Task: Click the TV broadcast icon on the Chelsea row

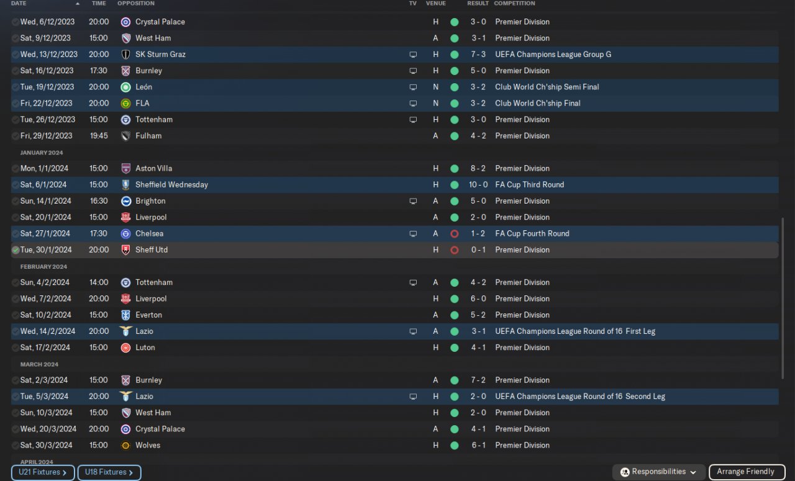Action: [x=413, y=234]
